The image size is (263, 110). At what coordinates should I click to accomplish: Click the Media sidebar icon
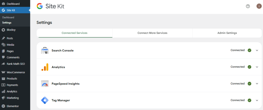click(x=3, y=45)
